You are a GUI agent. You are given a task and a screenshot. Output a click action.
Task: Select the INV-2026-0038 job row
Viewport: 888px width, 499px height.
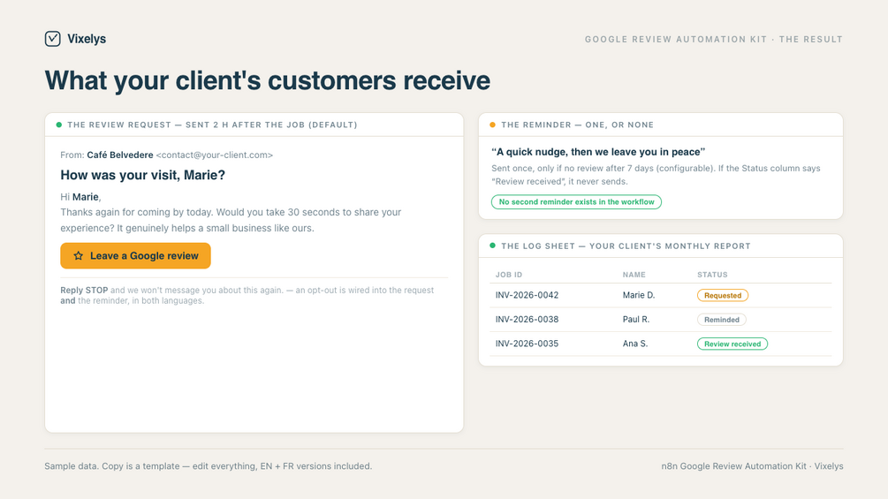(x=660, y=320)
